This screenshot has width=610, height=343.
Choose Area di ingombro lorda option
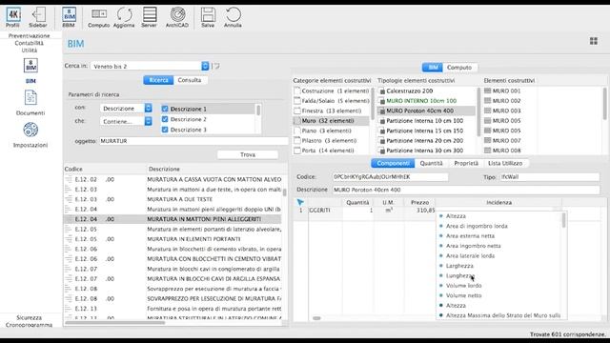tap(477, 226)
